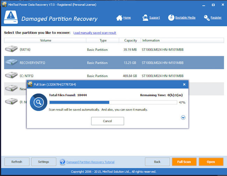Open Damaged Partition Recovery Tutorial link
Image resolution: width=227 pixels, height=176 pixels.
[90, 162]
